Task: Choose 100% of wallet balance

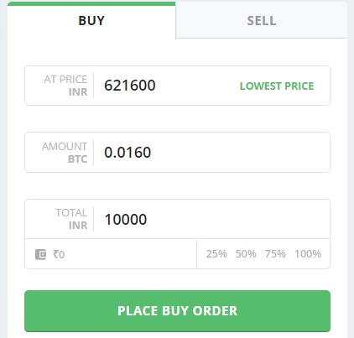Action: pos(308,254)
